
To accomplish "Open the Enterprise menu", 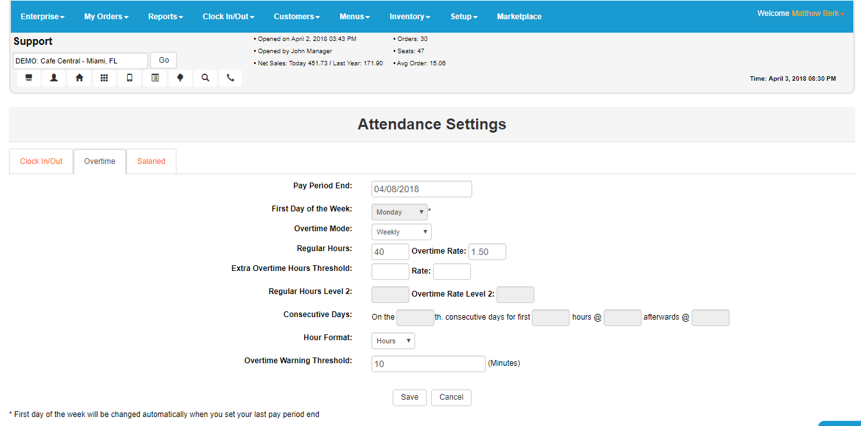I will (42, 17).
